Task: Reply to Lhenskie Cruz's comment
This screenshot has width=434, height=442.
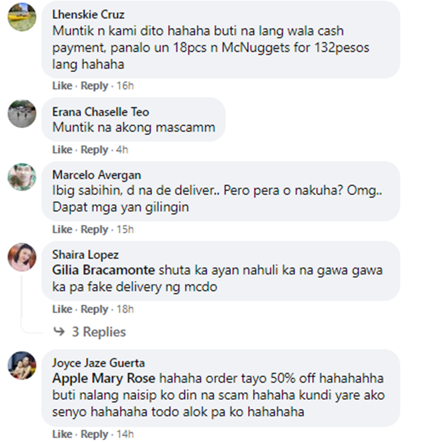Action: click(94, 86)
